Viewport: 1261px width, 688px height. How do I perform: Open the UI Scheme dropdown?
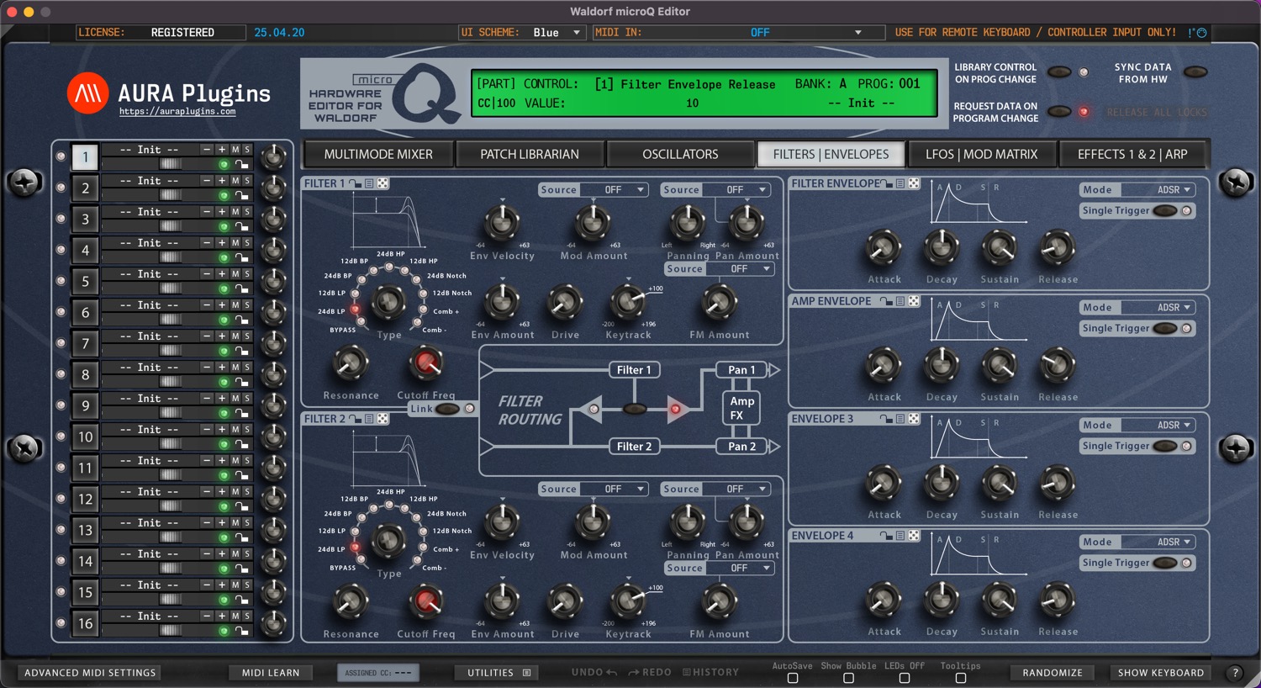click(x=558, y=33)
